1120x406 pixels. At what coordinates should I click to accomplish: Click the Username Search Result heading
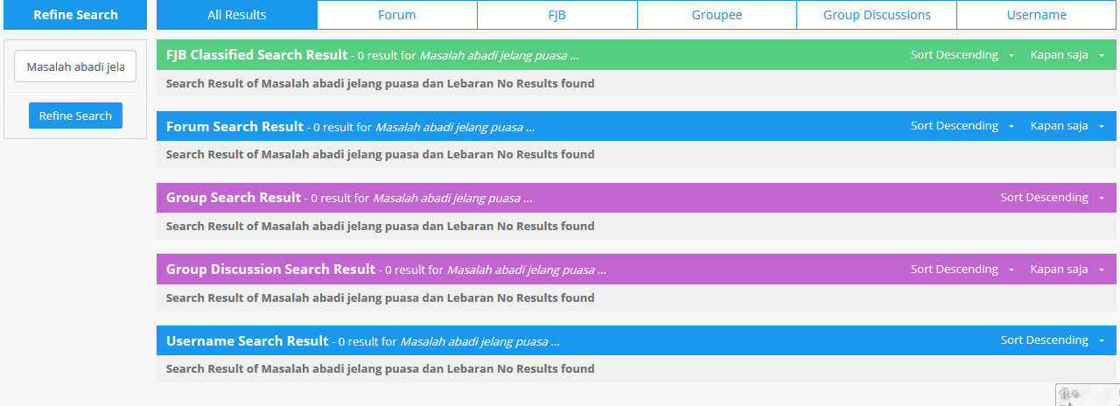(x=248, y=341)
